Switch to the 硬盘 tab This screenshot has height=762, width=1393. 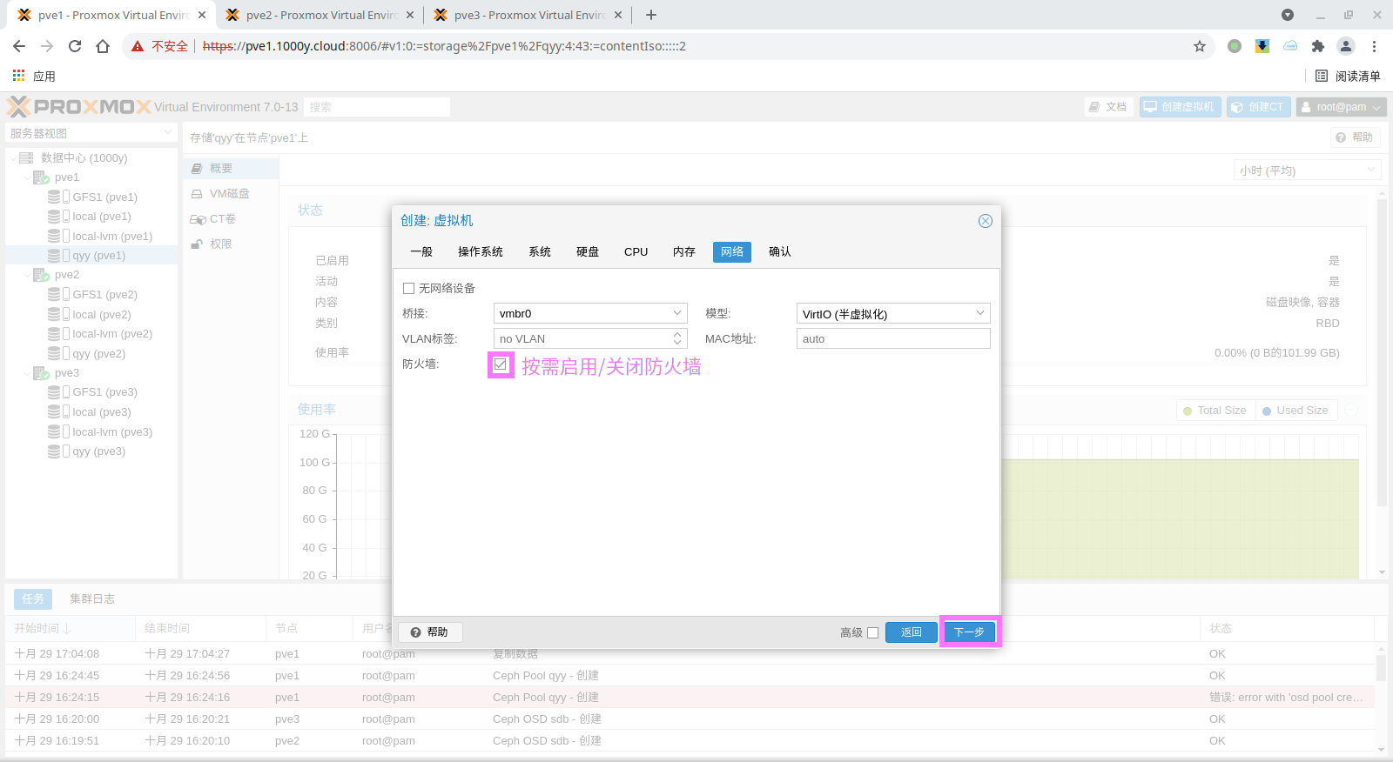[588, 251]
